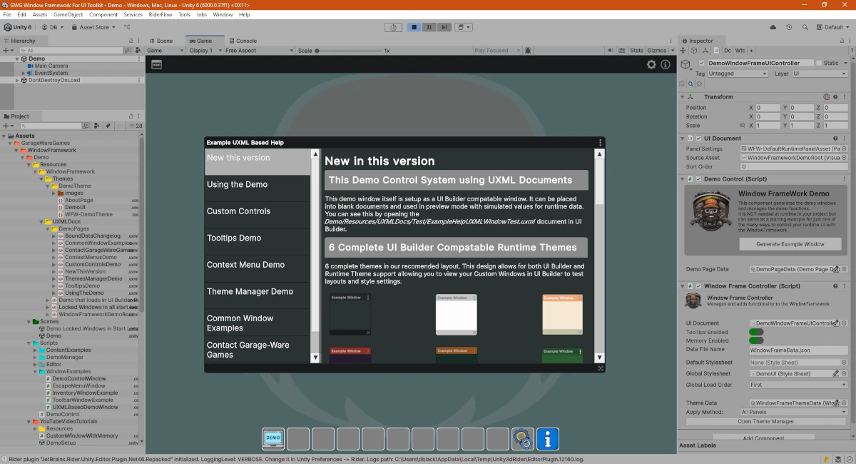Toggle the Memory Enabled switch
The width and height of the screenshot is (856, 464).
tap(756, 341)
